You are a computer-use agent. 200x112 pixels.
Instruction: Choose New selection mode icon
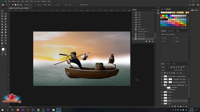pyautogui.click(x=13, y=5)
